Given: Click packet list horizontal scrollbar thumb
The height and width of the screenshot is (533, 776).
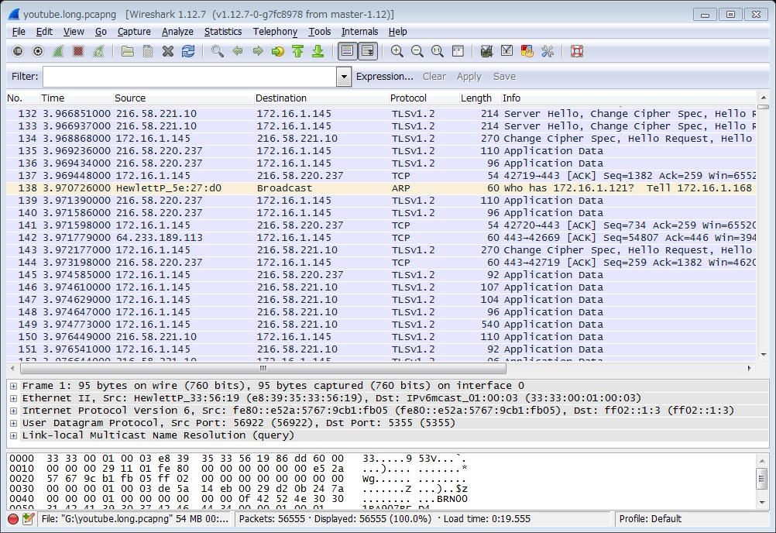Looking at the screenshot, I should [x=263, y=368].
